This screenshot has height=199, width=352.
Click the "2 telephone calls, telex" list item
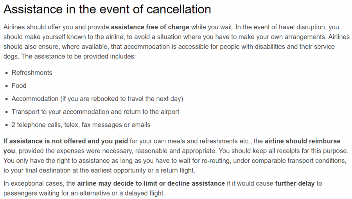coord(81,125)
